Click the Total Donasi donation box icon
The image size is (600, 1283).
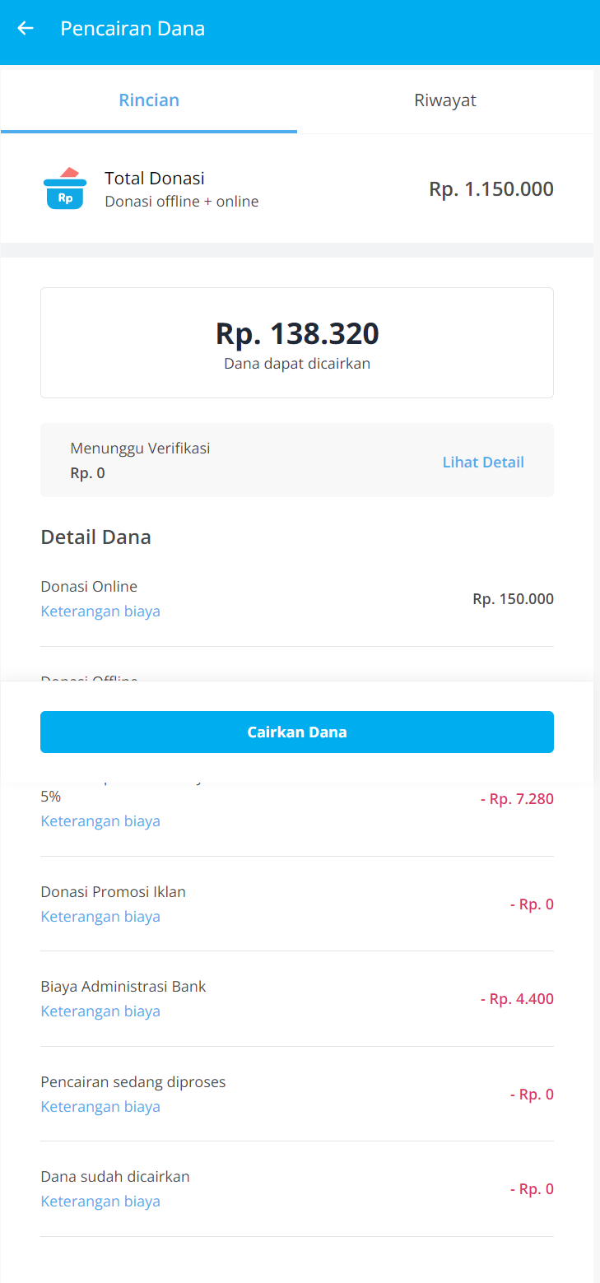click(64, 189)
